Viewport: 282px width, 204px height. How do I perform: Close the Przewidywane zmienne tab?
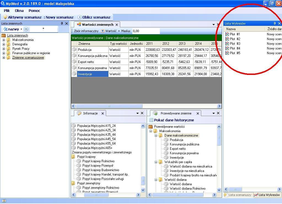click(198, 113)
